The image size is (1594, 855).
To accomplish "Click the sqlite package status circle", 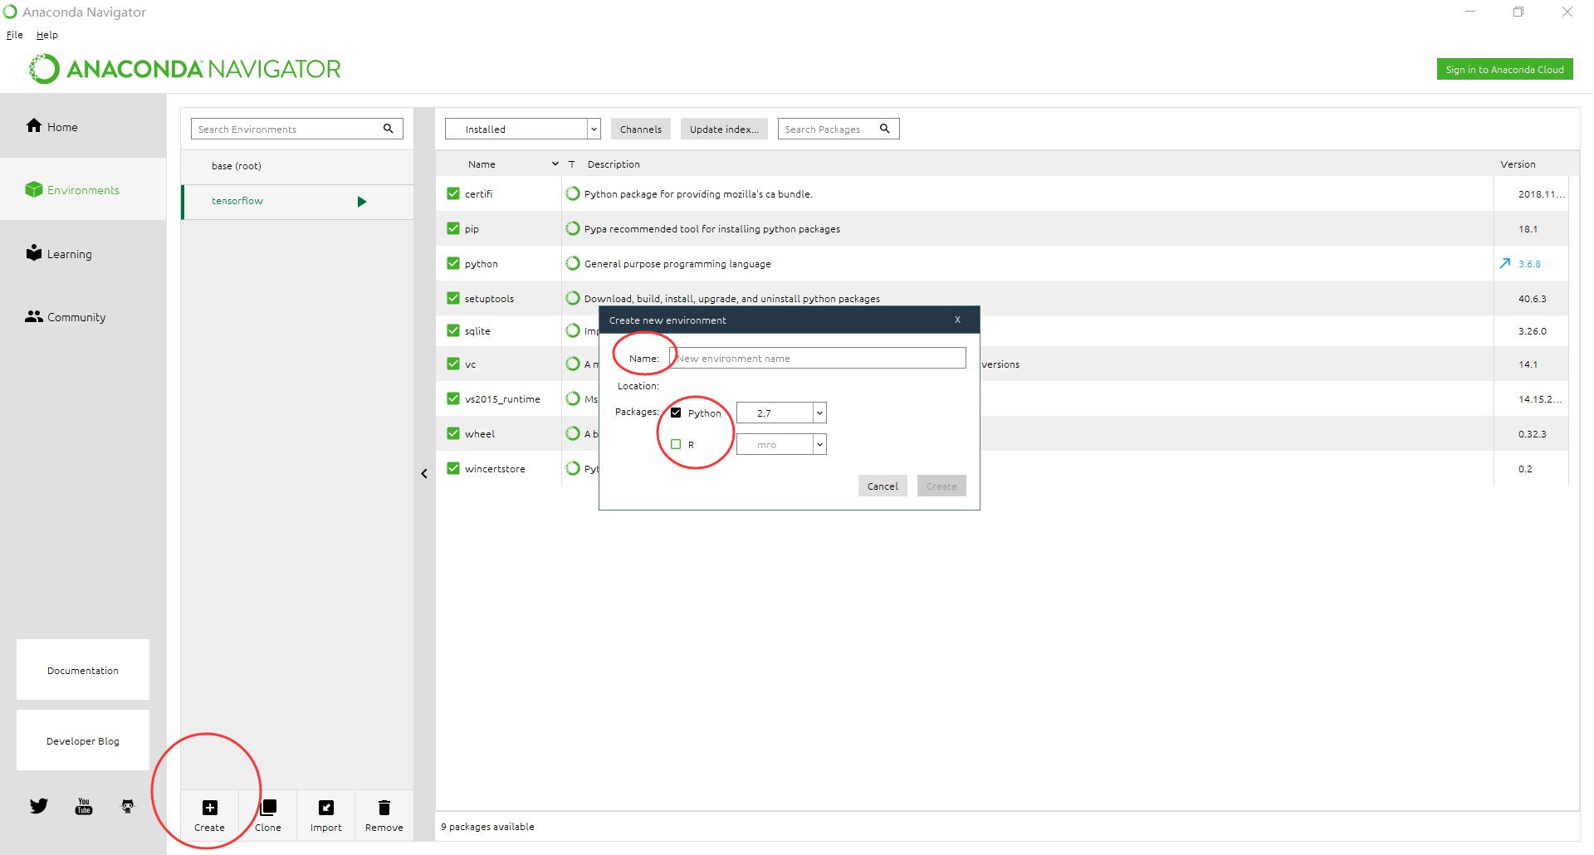I will pyautogui.click(x=573, y=330).
